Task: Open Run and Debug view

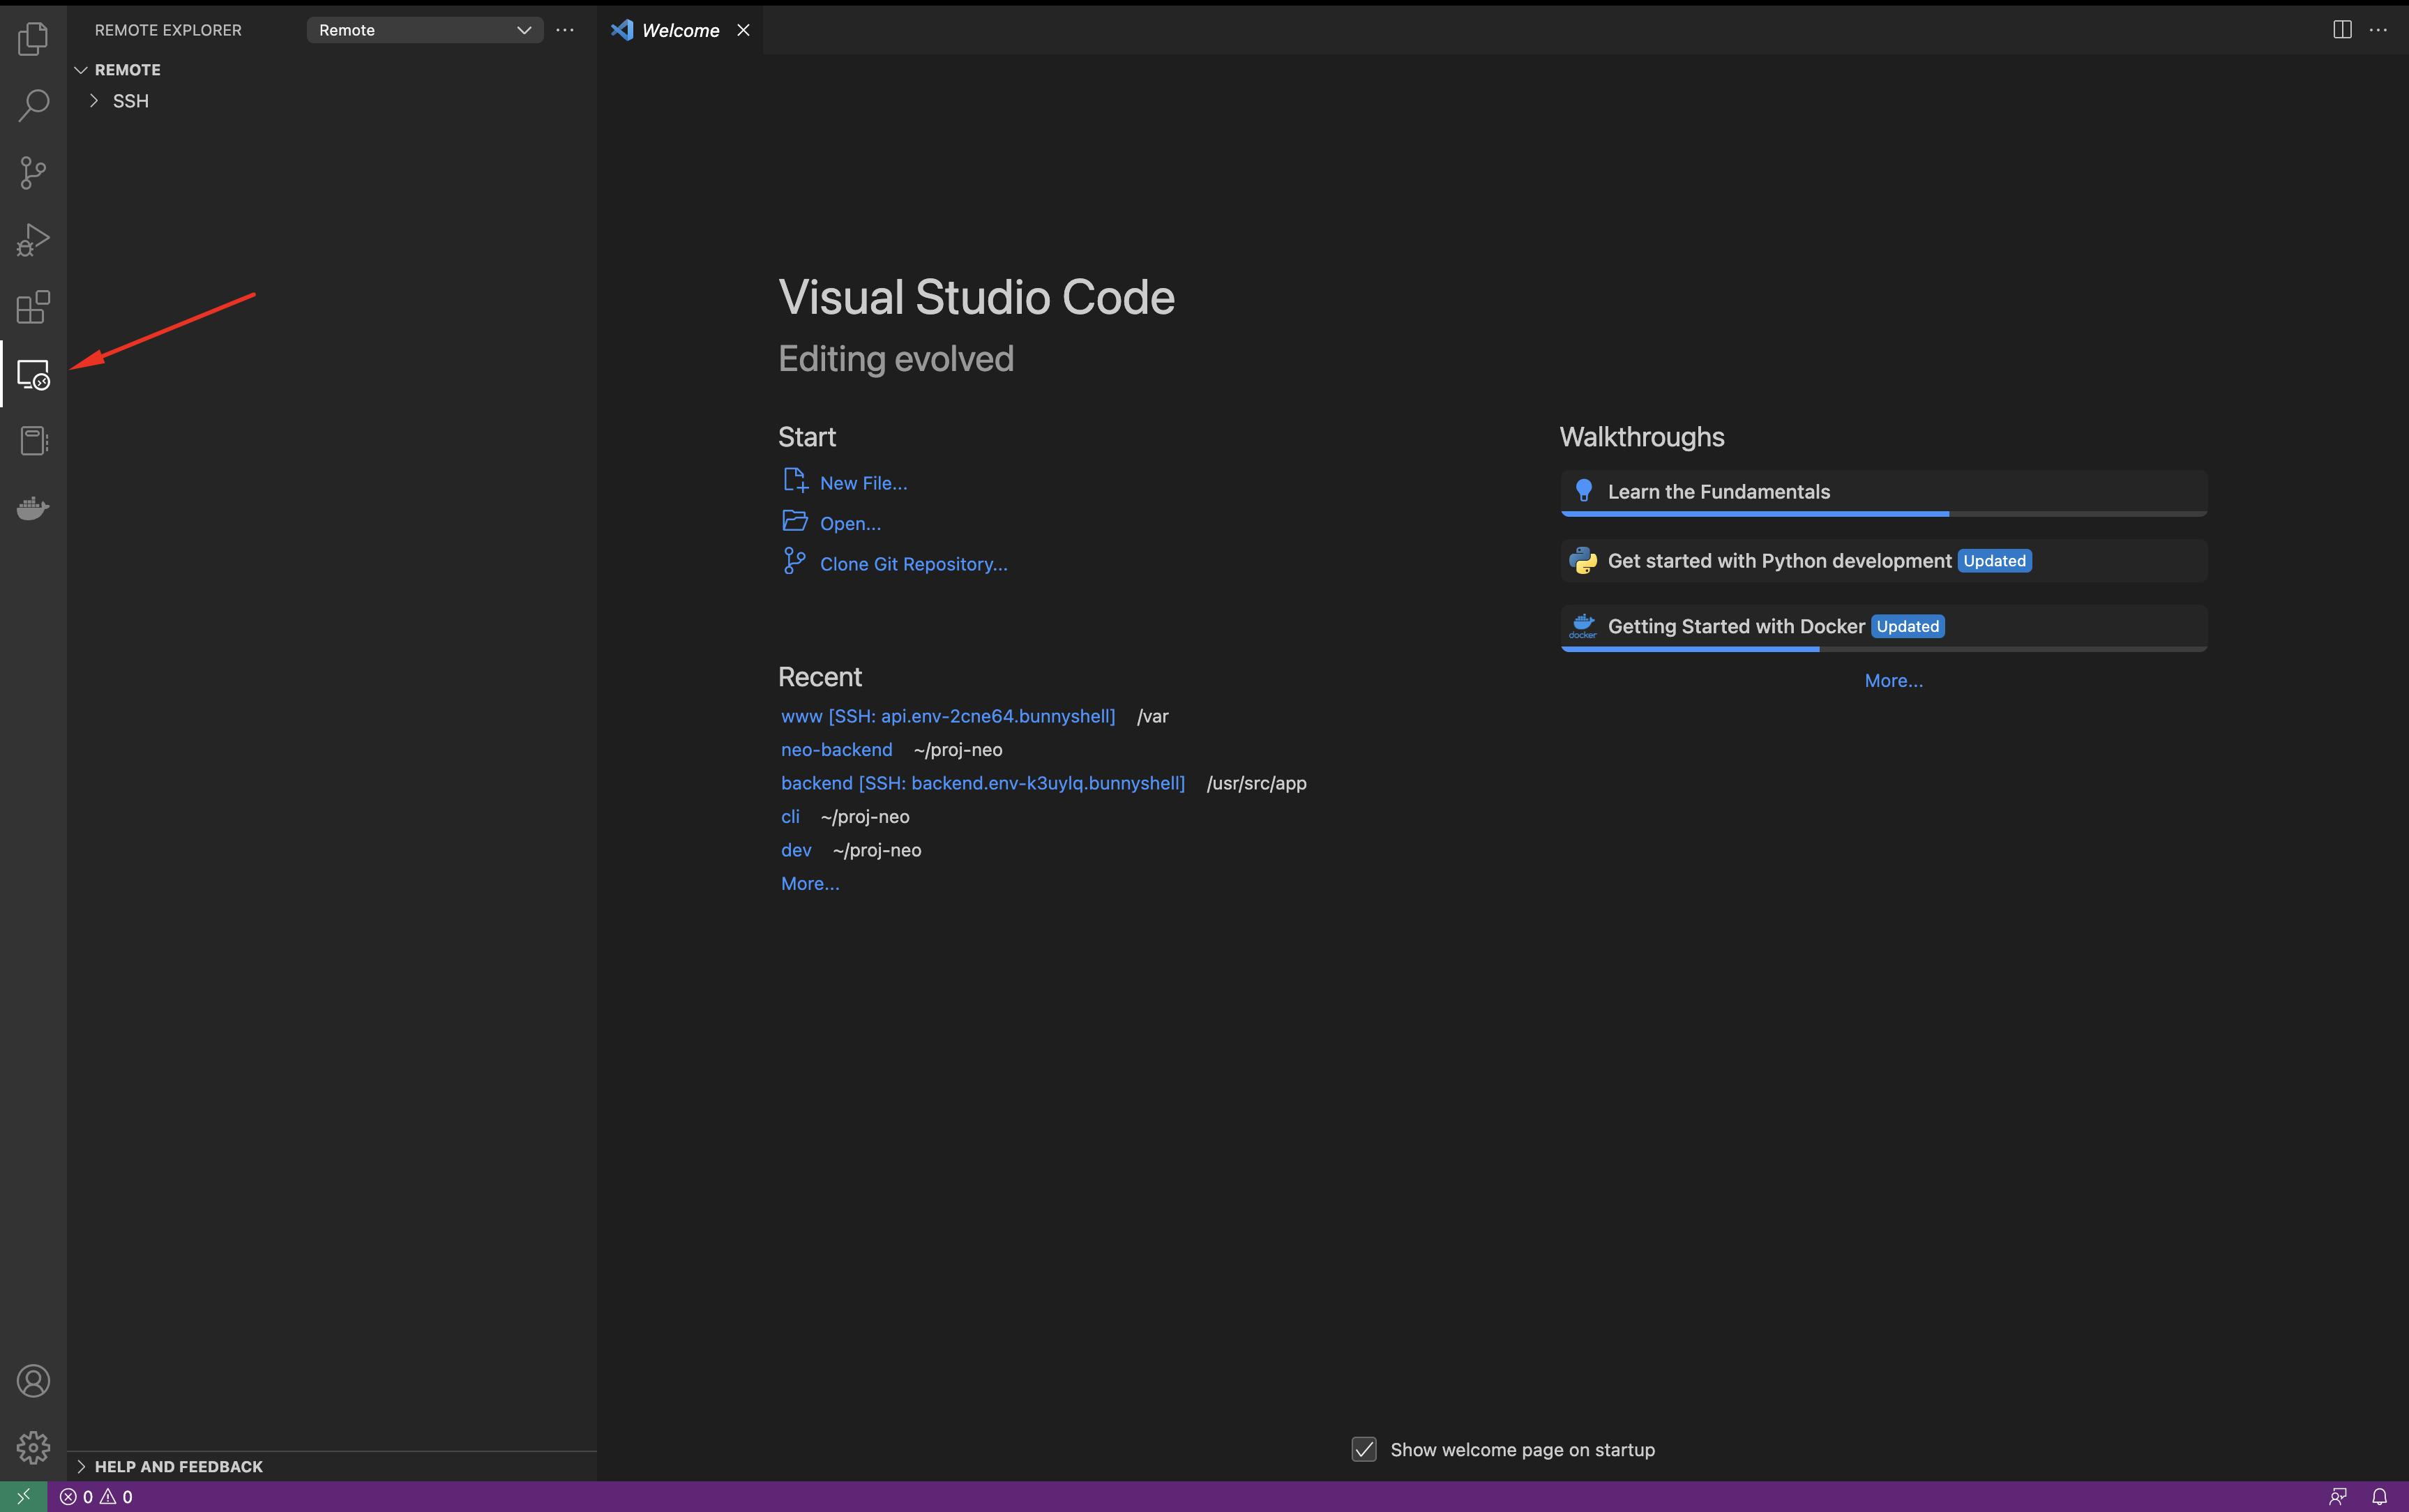Action: click(33, 240)
